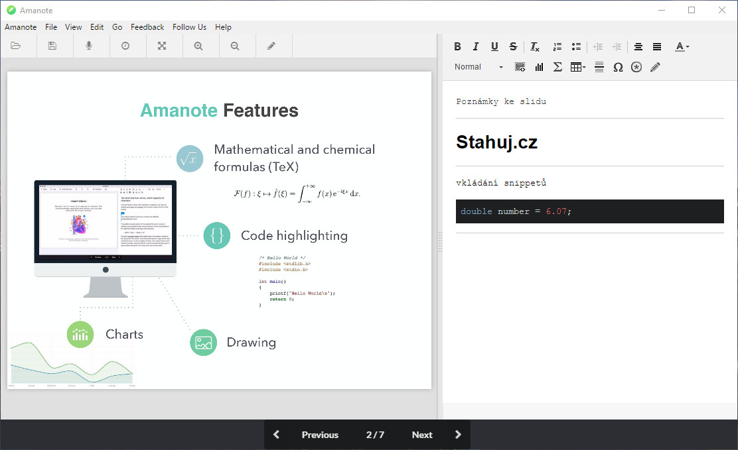Toggle bold formatting
Screen dimensions: 738x450
pyautogui.click(x=457, y=46)
